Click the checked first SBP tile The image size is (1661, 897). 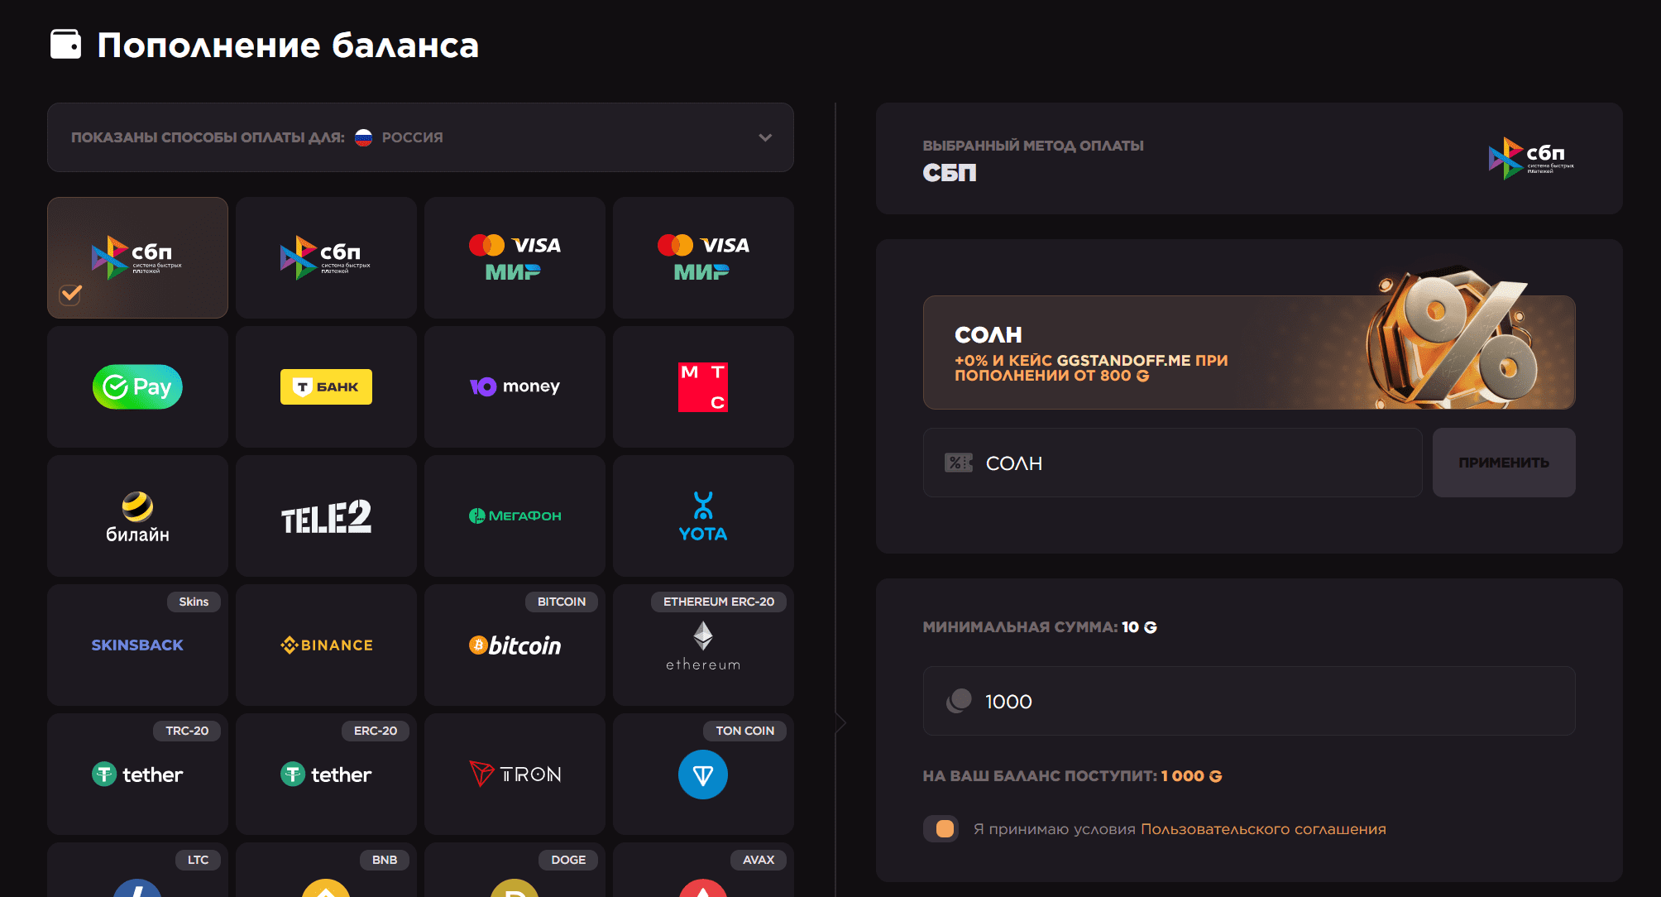137,257
